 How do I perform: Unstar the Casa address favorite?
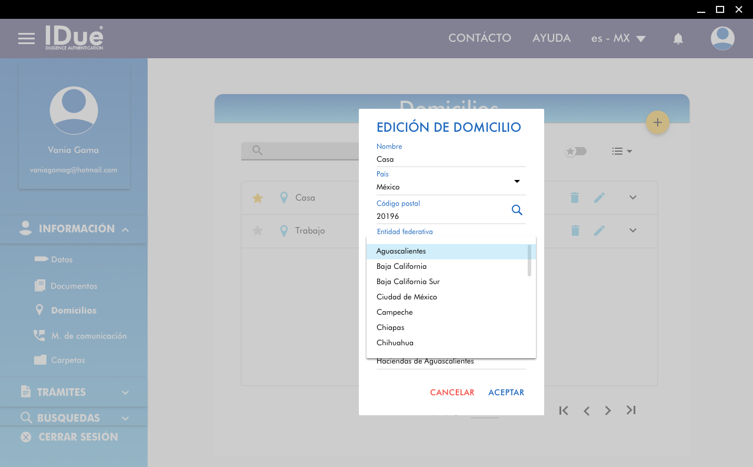(257, 198)
